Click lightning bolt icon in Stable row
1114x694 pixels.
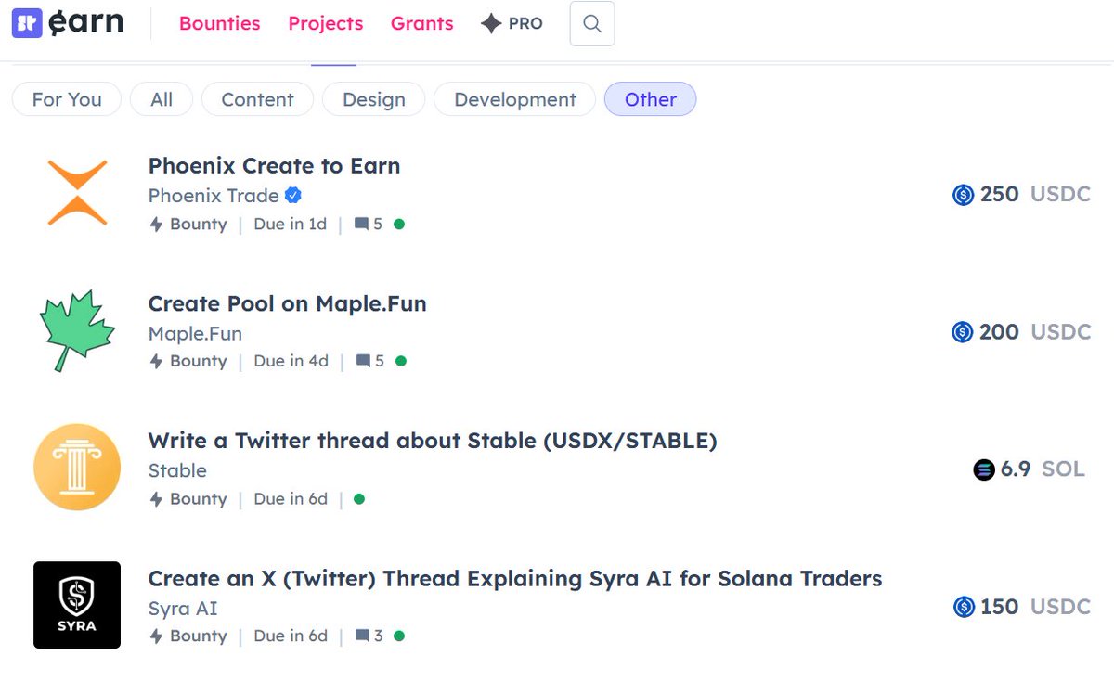point(157,499)
